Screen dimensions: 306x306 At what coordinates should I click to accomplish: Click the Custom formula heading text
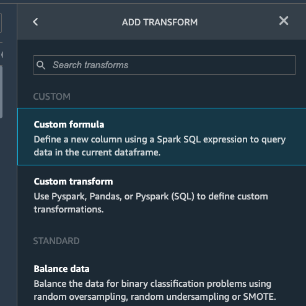(x=69, y=125)
